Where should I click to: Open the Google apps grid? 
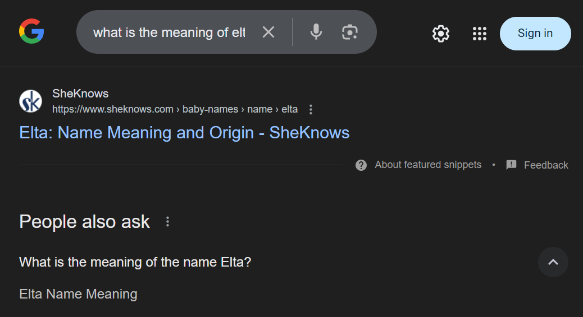coord(479,34)
